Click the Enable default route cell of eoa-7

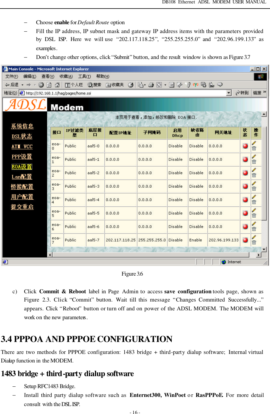point(197,240)
